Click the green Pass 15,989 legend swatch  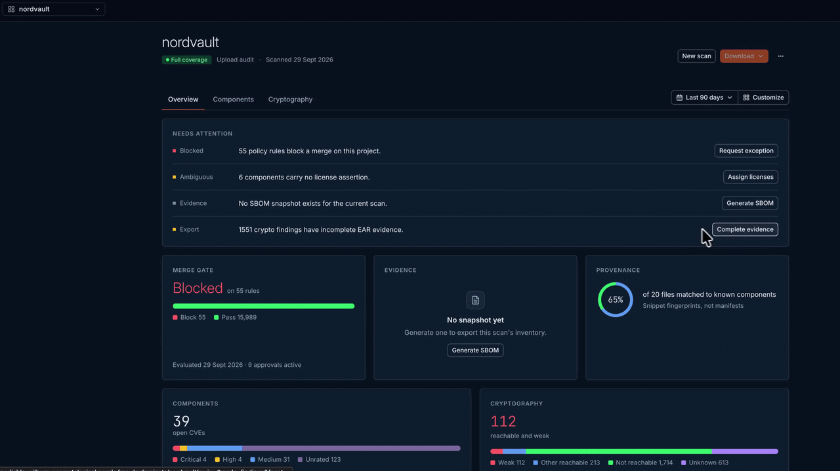(x=217, y=318)
